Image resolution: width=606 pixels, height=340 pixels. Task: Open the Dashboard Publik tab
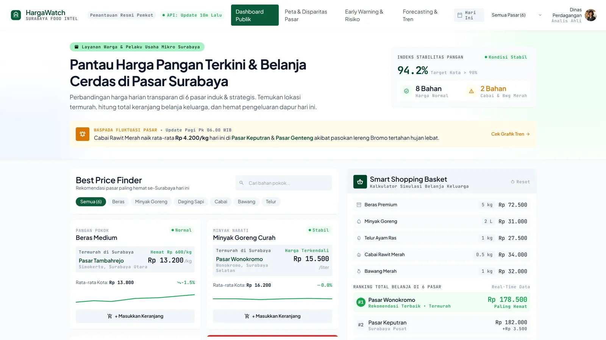[x=255, y=15]
